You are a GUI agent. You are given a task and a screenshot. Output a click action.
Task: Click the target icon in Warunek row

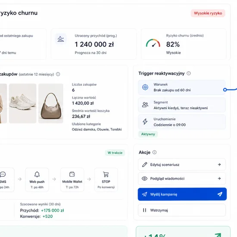coord(145,87)
